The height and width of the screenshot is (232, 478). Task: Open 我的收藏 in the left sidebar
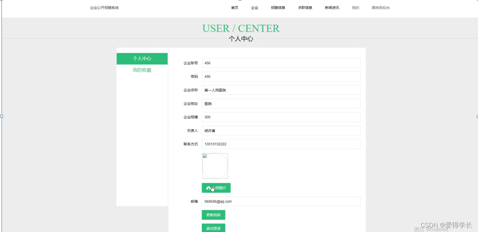coord(142,70)
